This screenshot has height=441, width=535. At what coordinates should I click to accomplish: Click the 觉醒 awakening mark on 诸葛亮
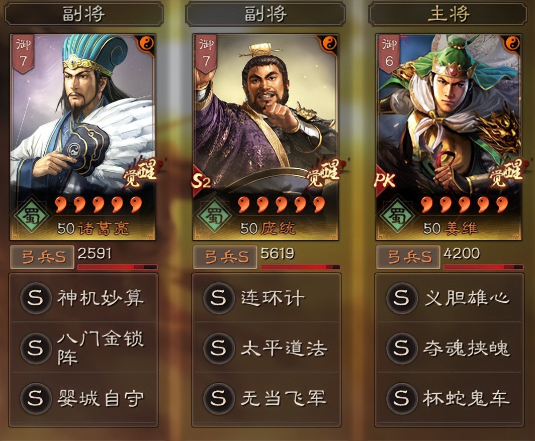pos(141,173)
